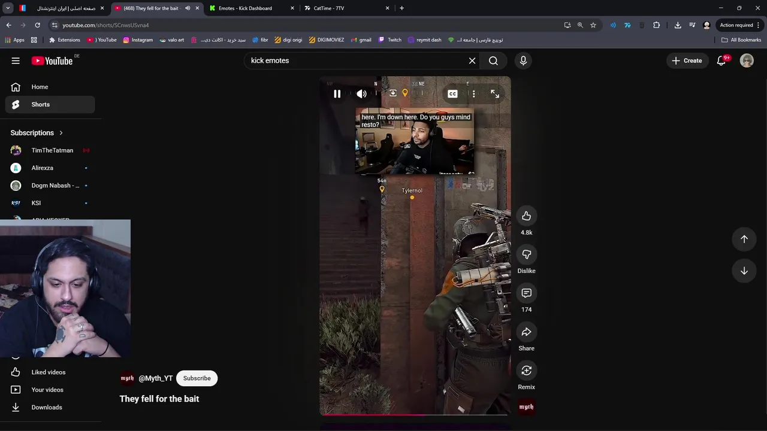Toggle the YouTube hamburger guide menu
The width and height of the screenshot is (767, 431).
click(x=16, y=60)
